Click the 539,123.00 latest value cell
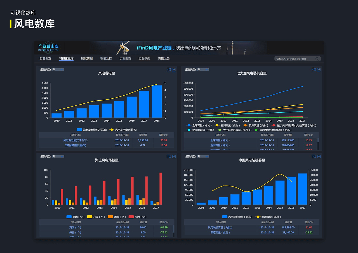The image size is (358, 253). pos(288,140)
